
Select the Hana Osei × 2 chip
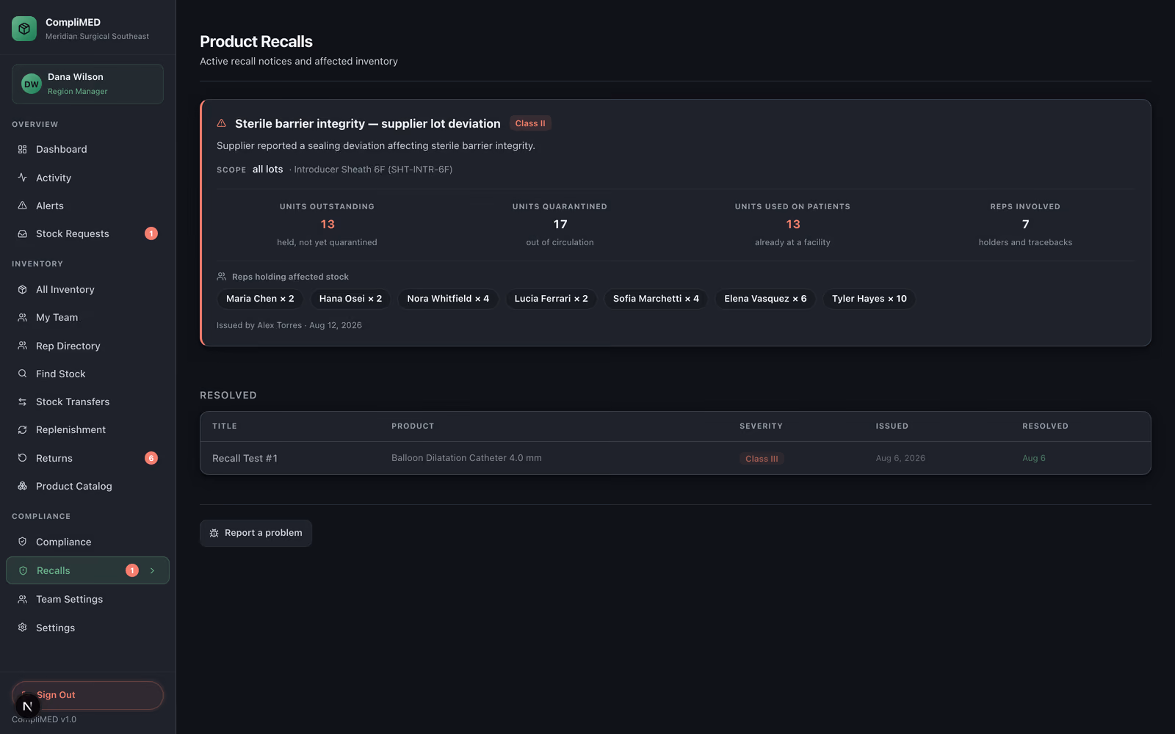(350, 299)
